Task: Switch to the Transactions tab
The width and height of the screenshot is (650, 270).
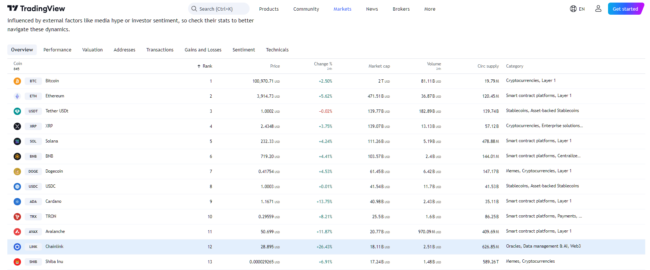Action: [160, 50]
